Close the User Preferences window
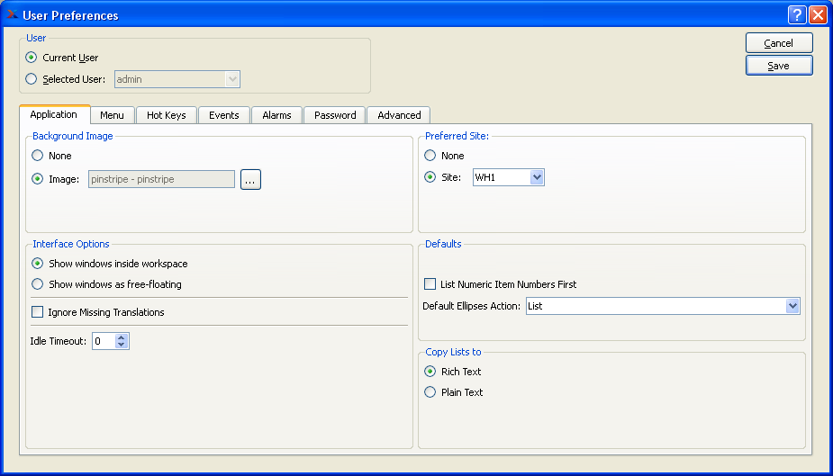 point(818,15)
